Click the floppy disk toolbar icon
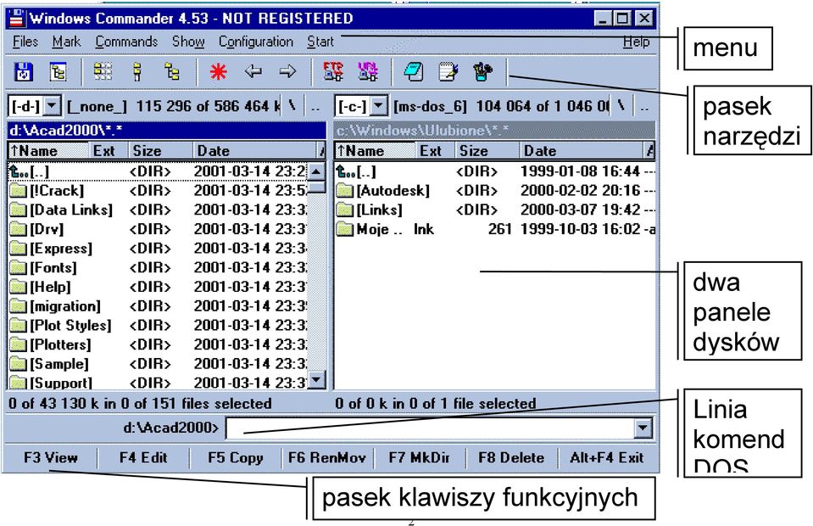This screenshot has width=813, height=526. 23,71
